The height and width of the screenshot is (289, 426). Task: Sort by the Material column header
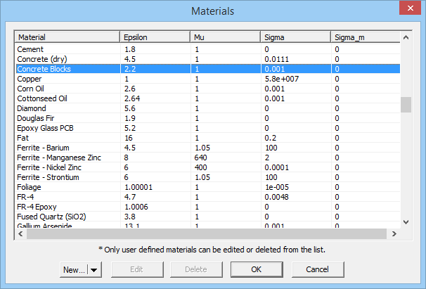click(x=67, y=37)
